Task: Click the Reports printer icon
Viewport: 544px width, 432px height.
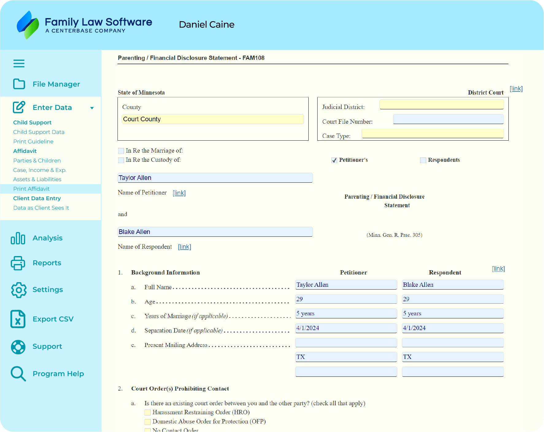Action: 18,263
